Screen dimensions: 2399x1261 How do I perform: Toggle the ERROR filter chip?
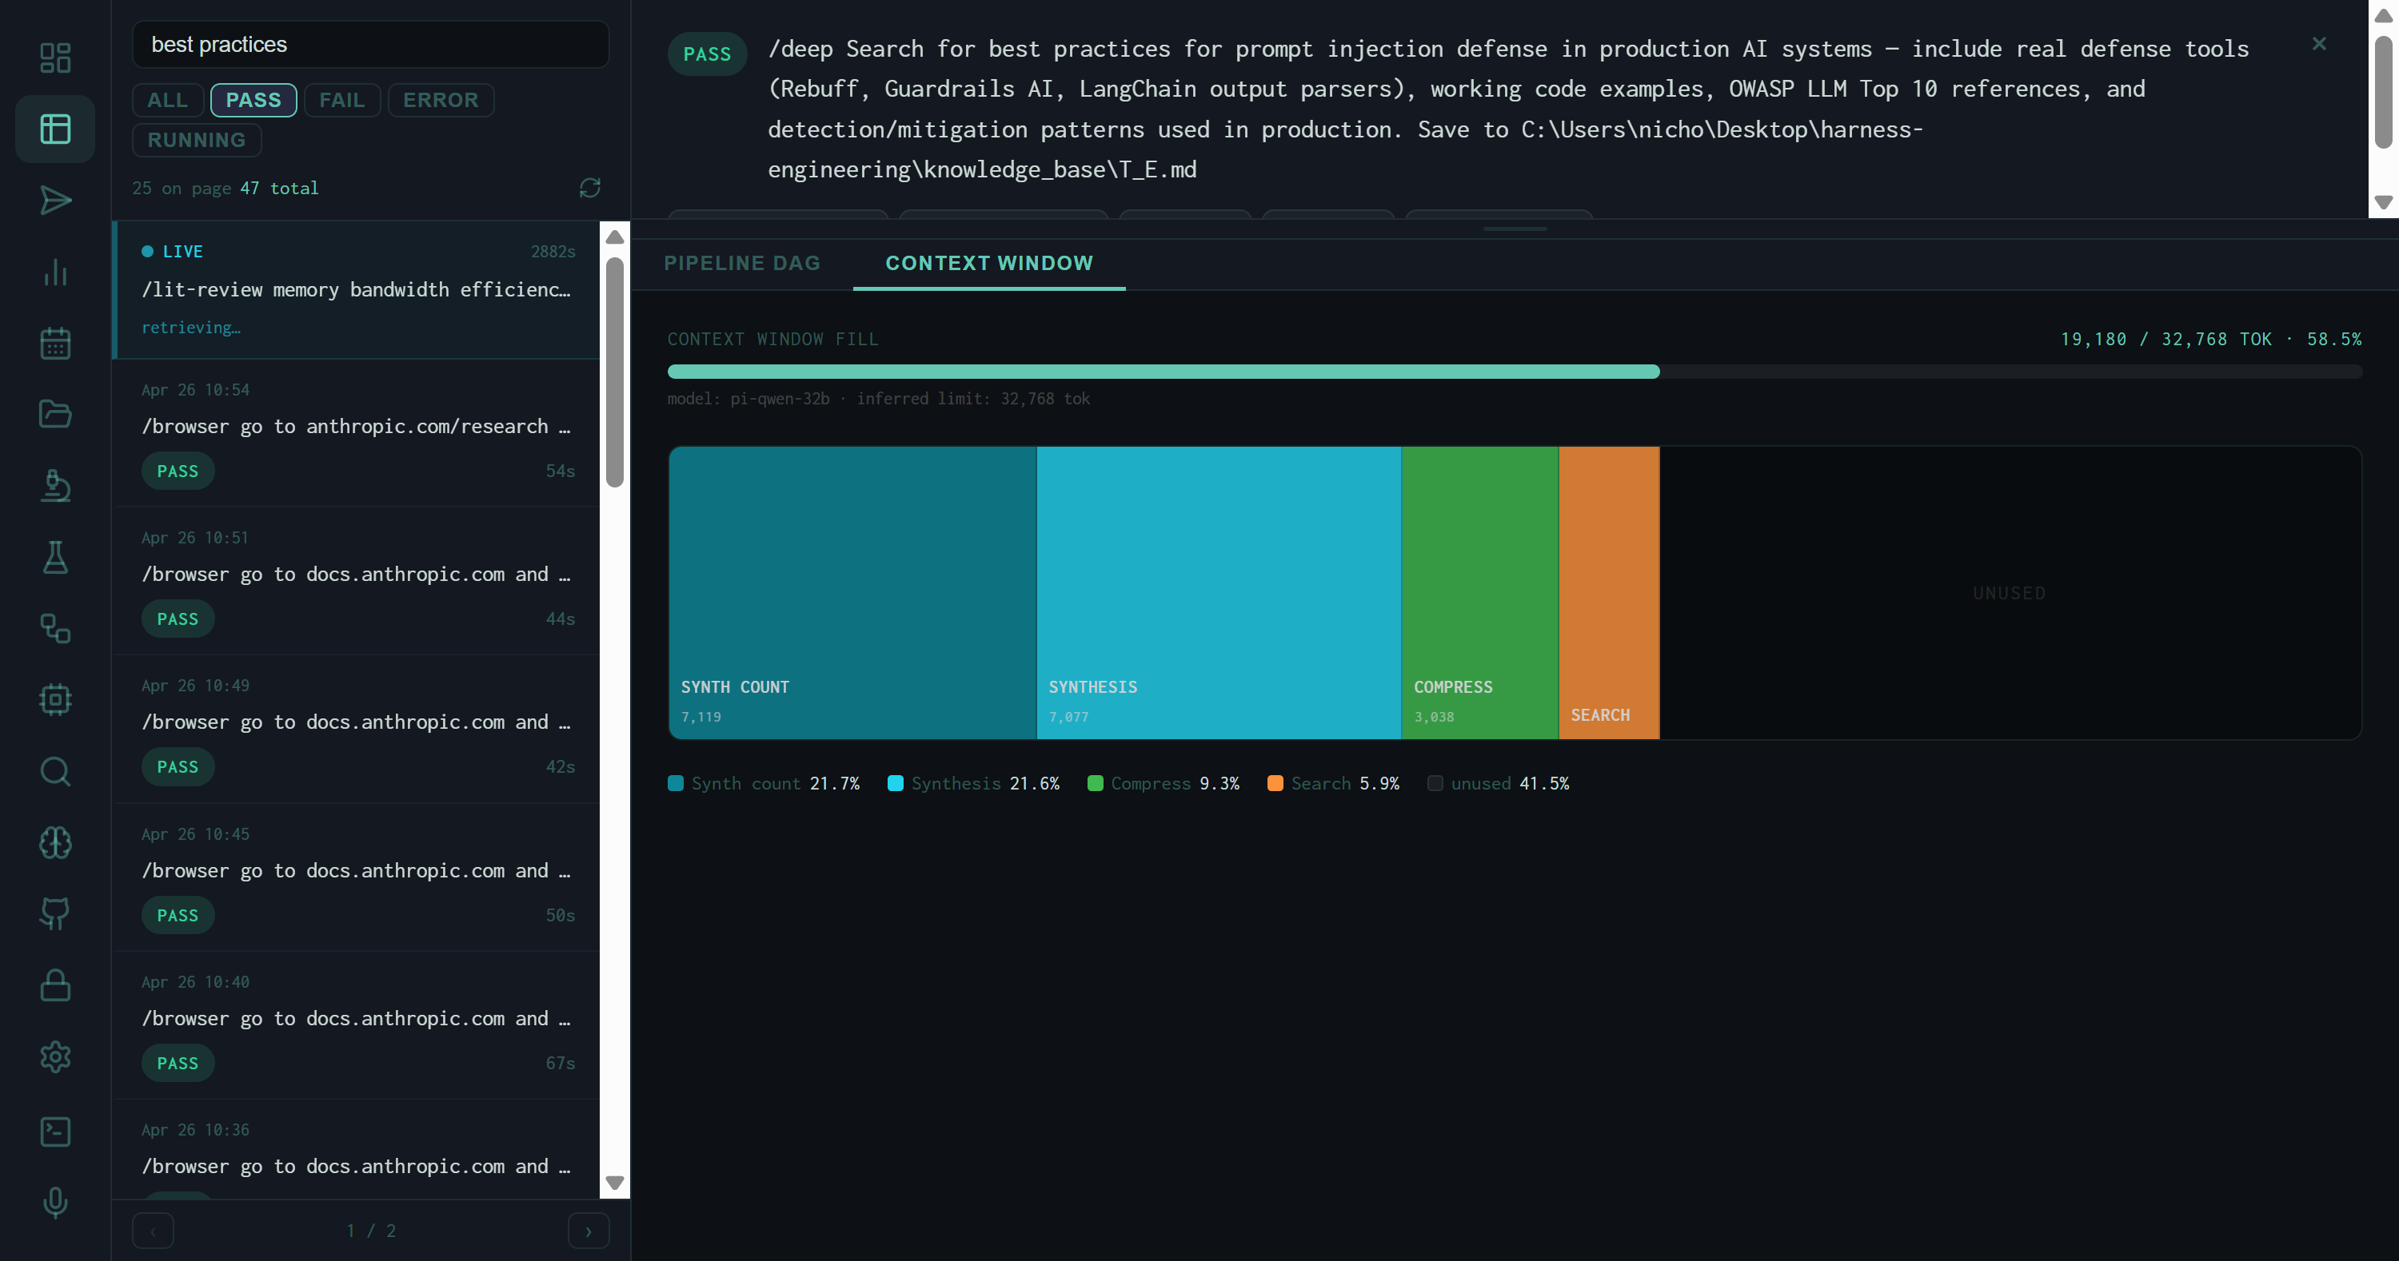click(x=441, y=100)
